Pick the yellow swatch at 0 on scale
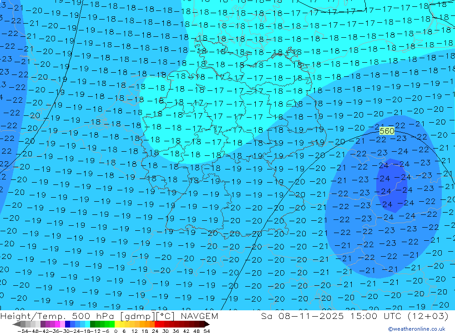 point(117,324)
